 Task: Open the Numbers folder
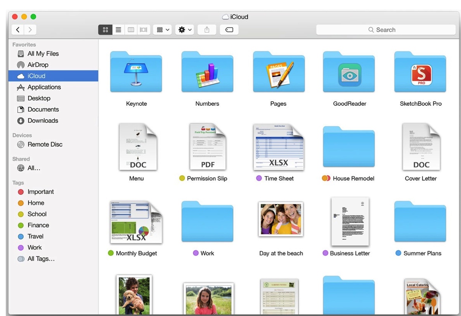[207, 71]
